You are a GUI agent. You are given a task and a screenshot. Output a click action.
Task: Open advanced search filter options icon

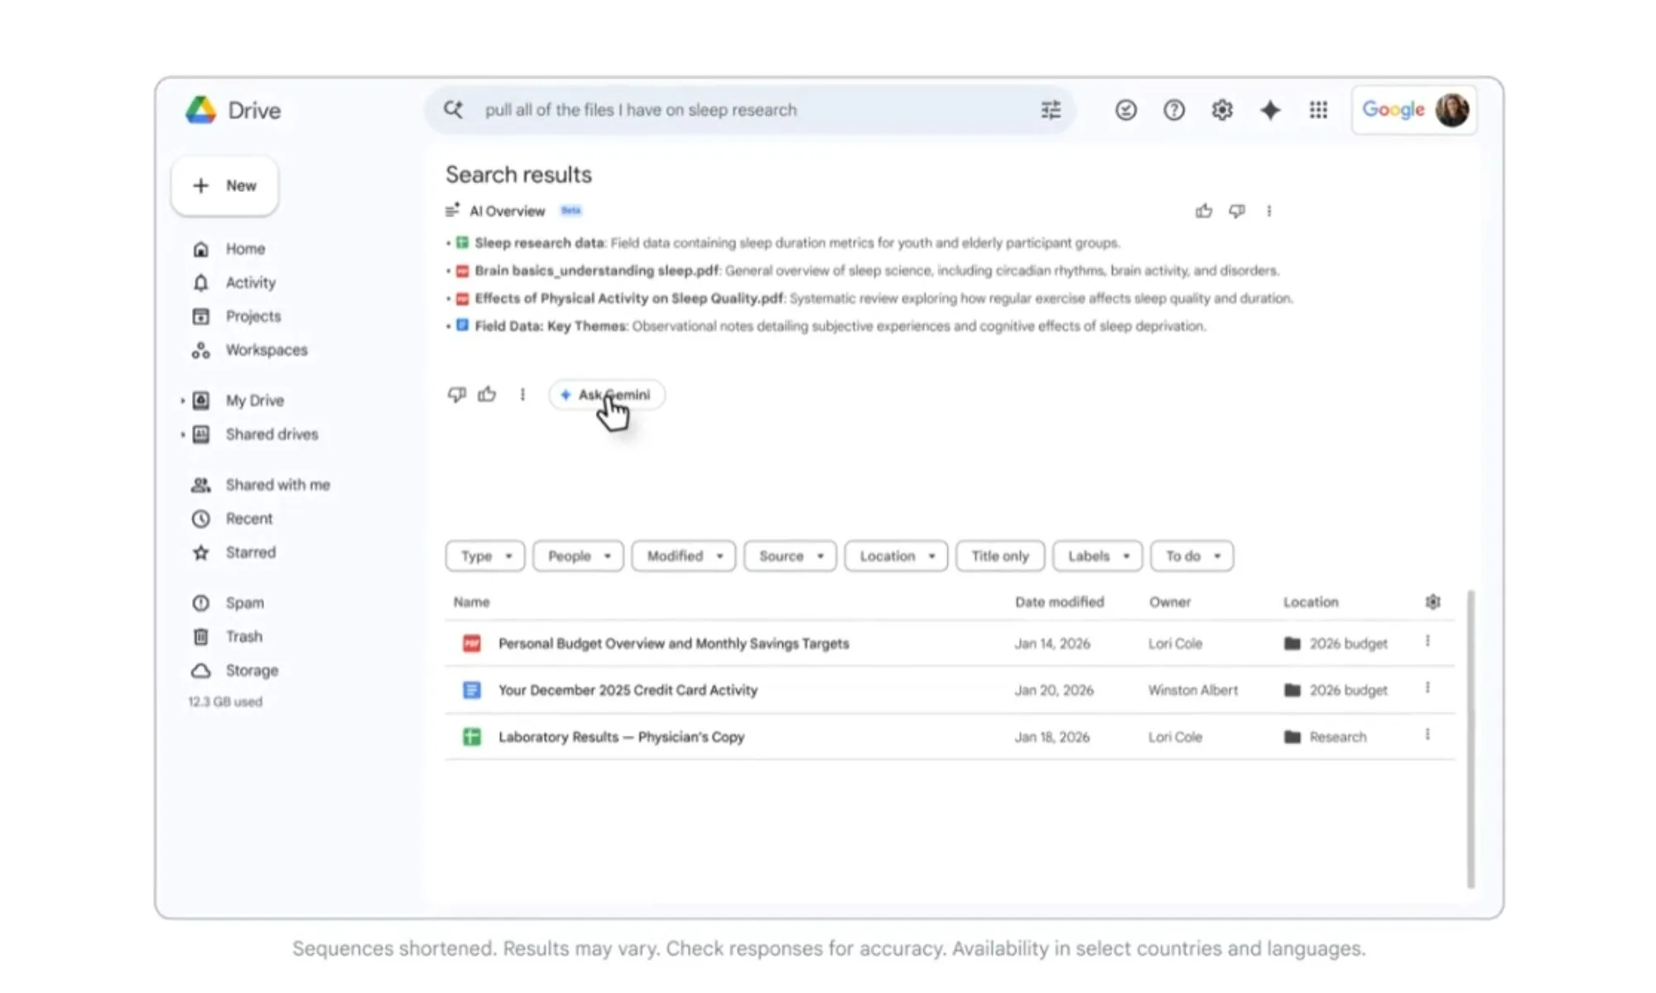coord(1050,110)
